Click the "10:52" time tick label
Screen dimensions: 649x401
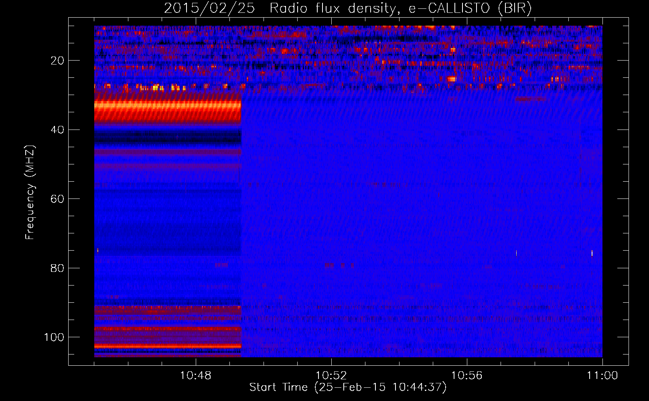coord(331,376)
